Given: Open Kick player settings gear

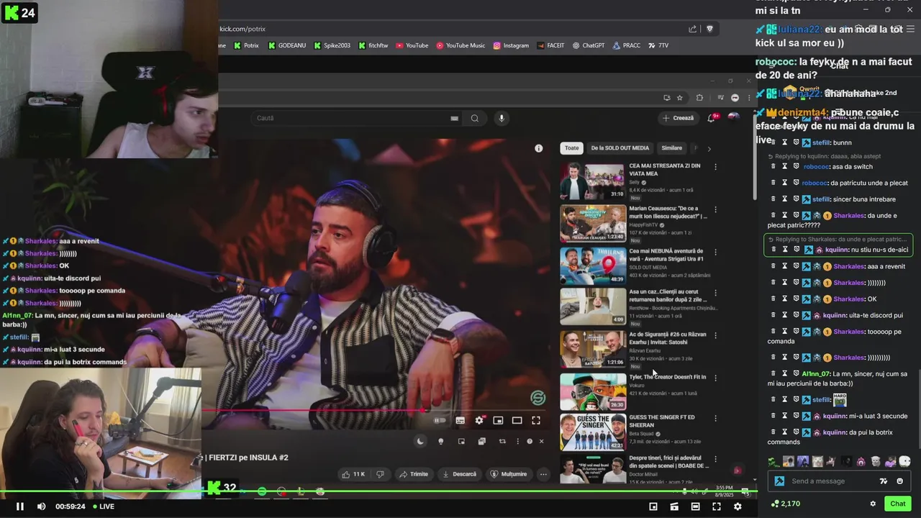Looking at the screenshot, I should click(738, 506).
